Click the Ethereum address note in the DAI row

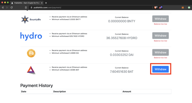(x=69, y=50)
